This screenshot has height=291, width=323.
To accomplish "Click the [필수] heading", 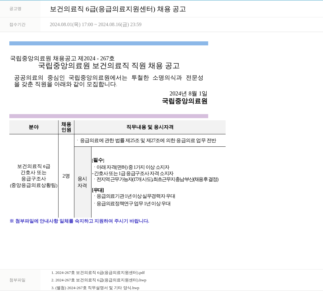I will pos(98,160).
